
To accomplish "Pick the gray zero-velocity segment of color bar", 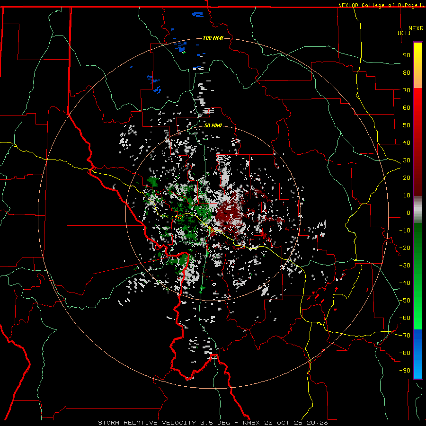I will point(418,210).
